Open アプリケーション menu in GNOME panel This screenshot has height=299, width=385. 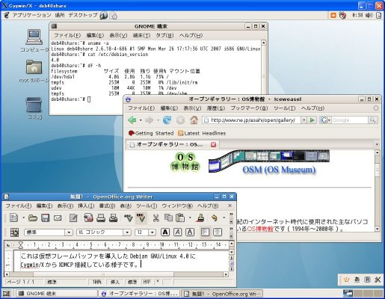pos(31,15)
